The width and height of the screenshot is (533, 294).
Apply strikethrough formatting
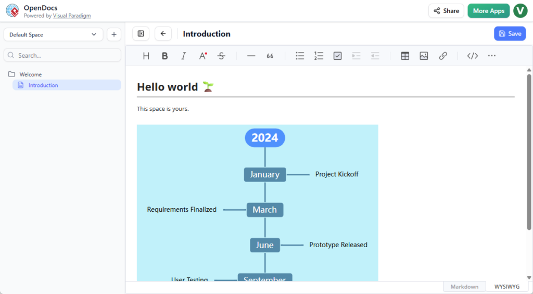221,56
